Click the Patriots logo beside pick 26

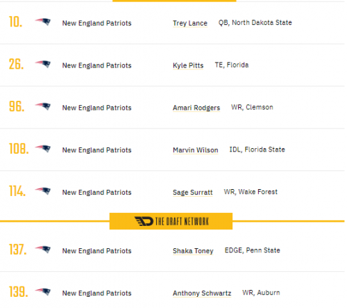[x=43, y=64]
